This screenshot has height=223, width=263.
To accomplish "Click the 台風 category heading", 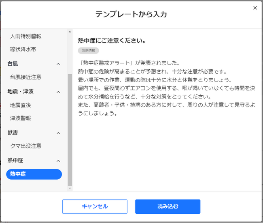I will click(x=13, y=64).
